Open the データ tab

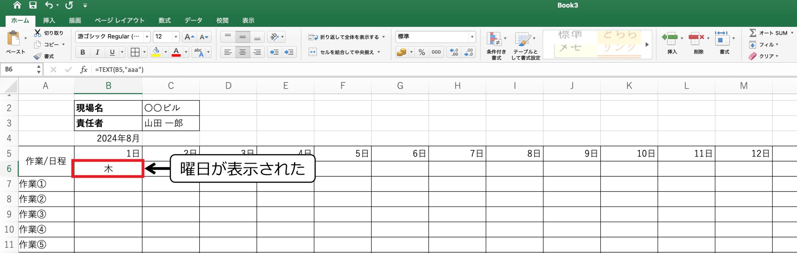[193, 21]
